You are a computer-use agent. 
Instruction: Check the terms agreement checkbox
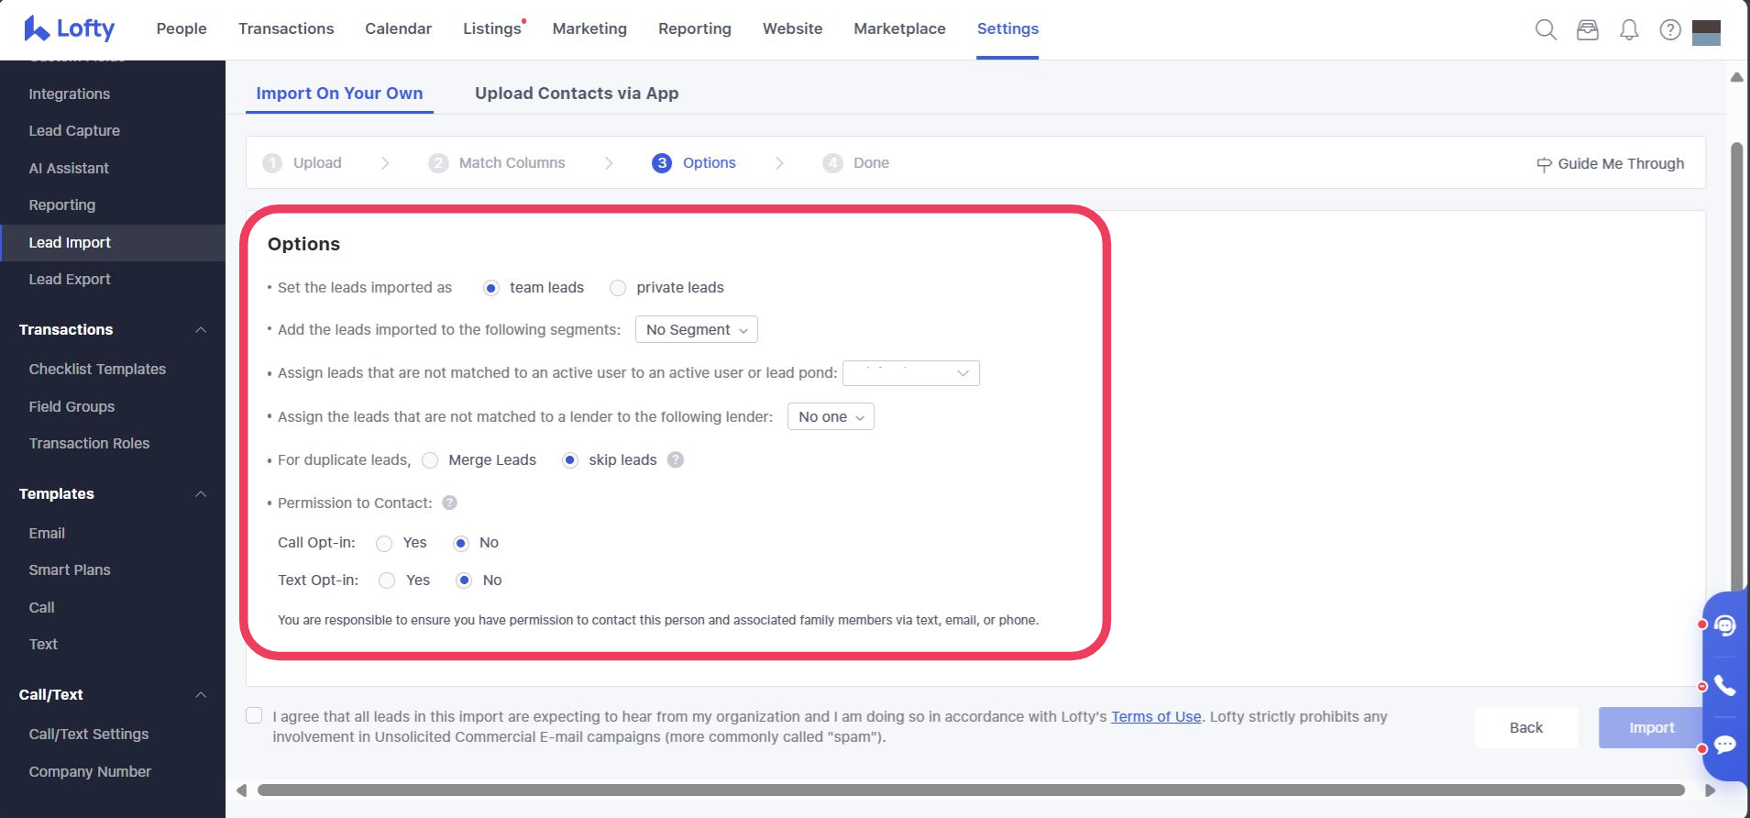[x=255, y=716]
